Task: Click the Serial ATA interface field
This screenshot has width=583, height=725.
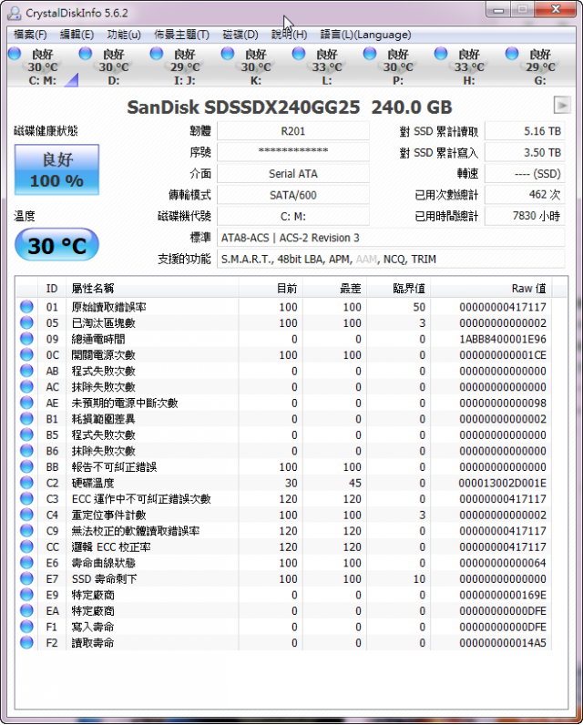Action: pyautogui.click(x=293, y=174)
